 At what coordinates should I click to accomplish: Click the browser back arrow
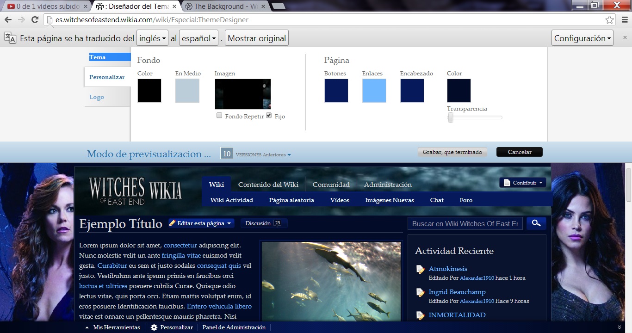[x=8, y=20]
